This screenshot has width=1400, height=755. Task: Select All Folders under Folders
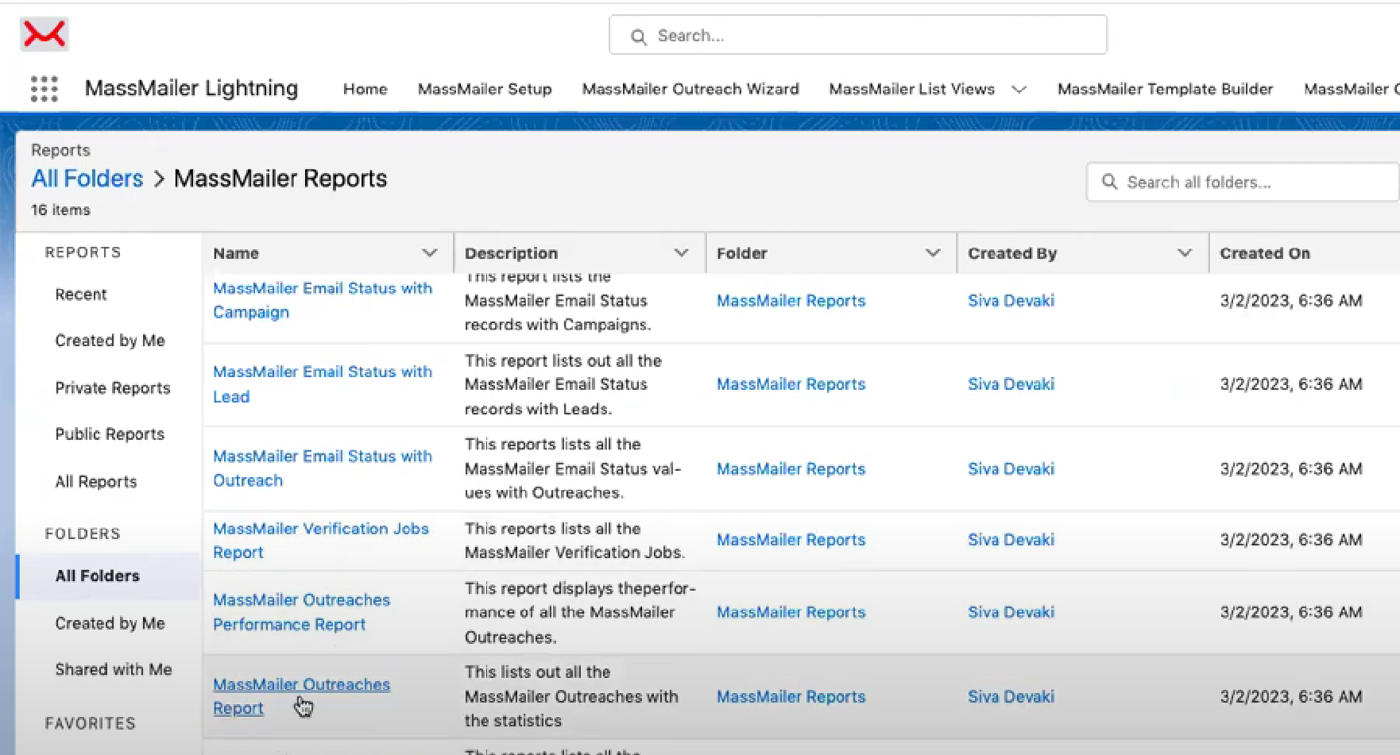coord(98,576)
